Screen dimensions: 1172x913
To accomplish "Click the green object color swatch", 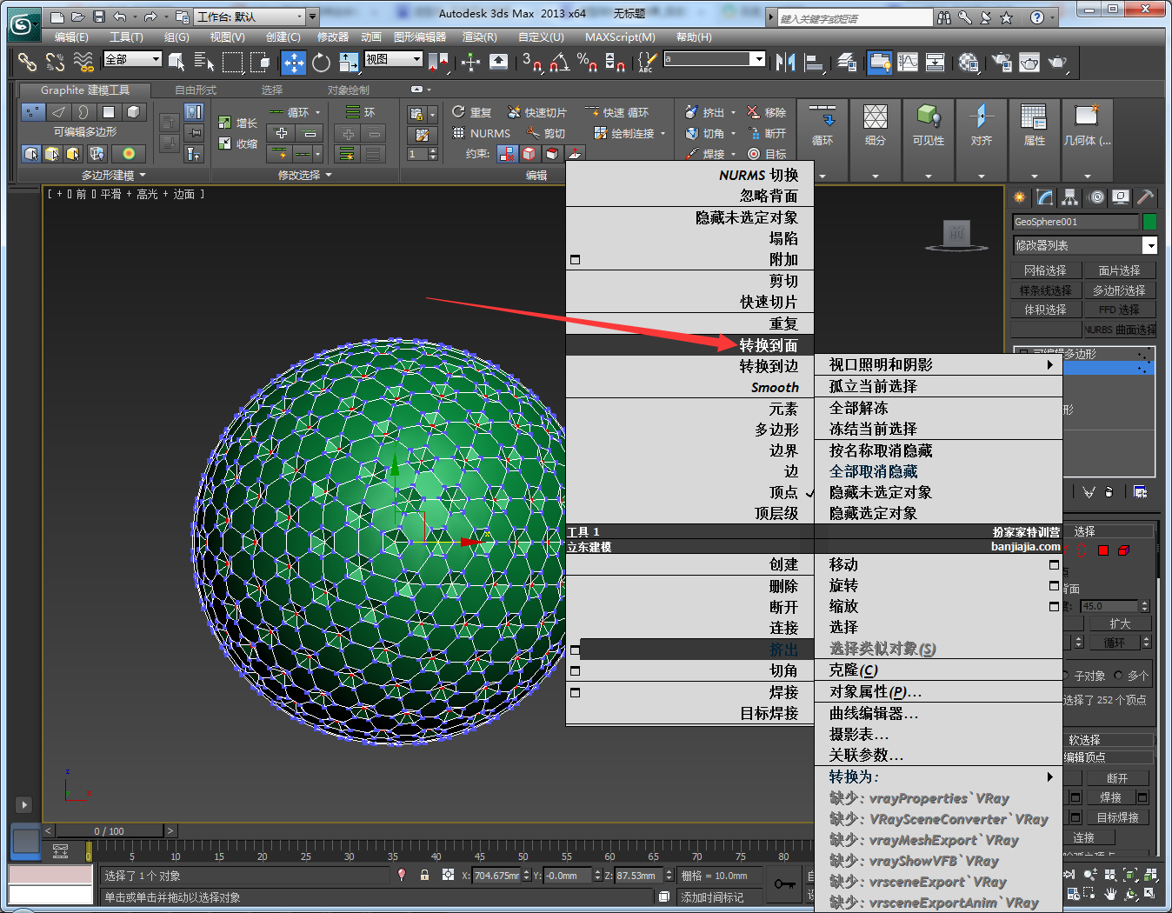I will coord(1149,222).
